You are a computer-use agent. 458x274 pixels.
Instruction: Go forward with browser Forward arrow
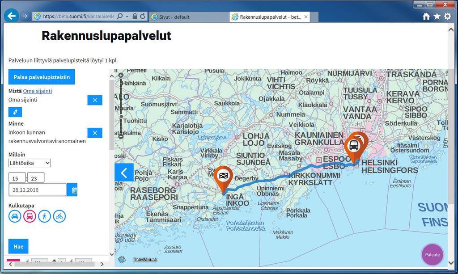pyautogui.click(x=25, y=16)
